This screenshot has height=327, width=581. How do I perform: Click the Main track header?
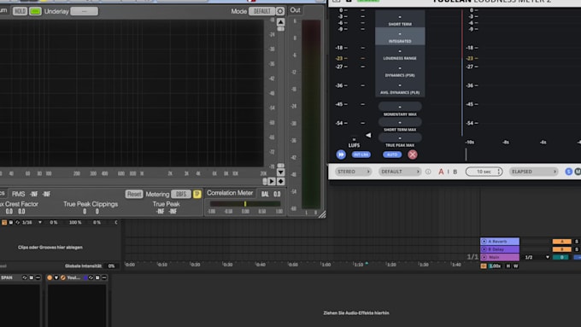(x=500, y=257)
